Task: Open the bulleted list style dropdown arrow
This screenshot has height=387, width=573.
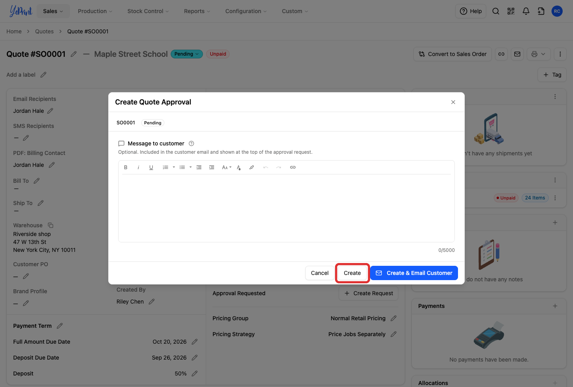Action: [x=191, y=167]
